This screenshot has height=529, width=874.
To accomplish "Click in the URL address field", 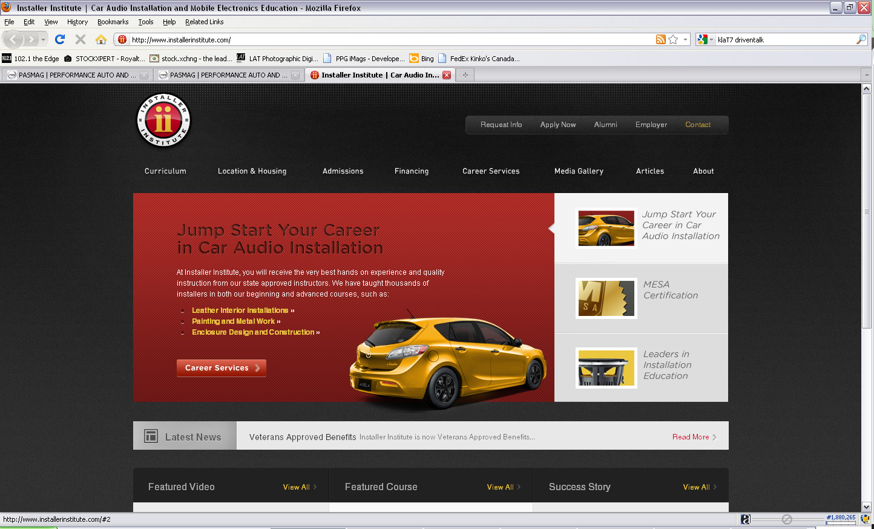I will pos(392,39).
